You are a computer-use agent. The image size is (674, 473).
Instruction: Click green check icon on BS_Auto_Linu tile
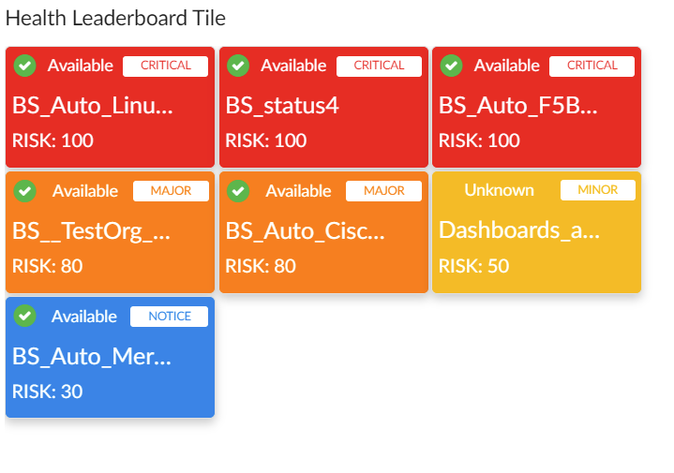click(x=25, y=66)
